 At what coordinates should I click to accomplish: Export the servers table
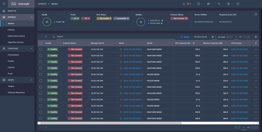coord(185,37)
